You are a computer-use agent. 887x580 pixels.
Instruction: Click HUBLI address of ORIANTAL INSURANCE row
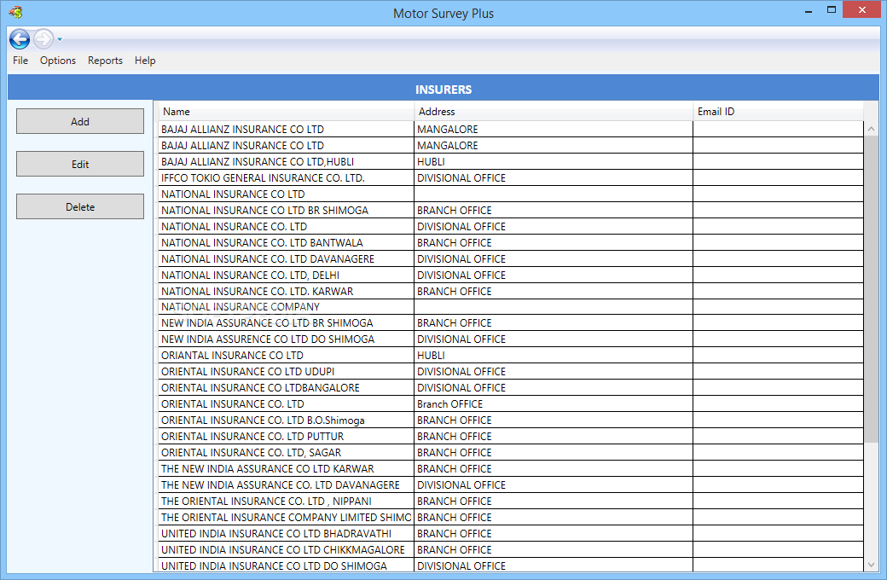[x=554, y=356]
